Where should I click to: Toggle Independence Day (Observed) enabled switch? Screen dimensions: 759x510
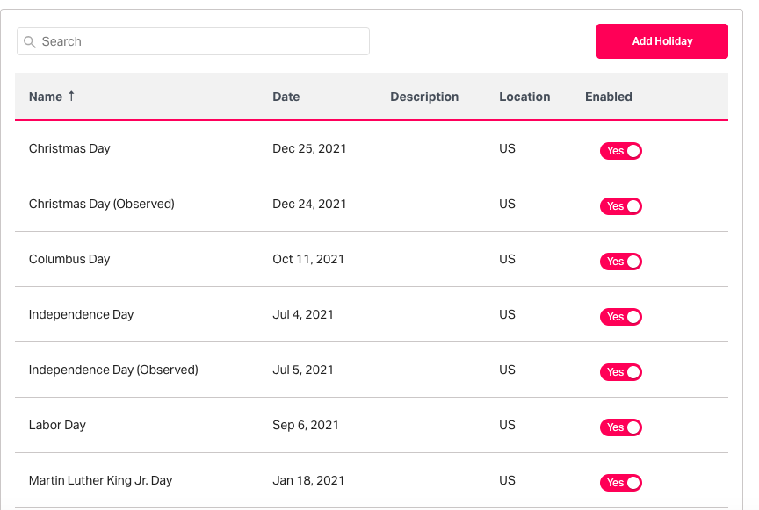point(621,372)
